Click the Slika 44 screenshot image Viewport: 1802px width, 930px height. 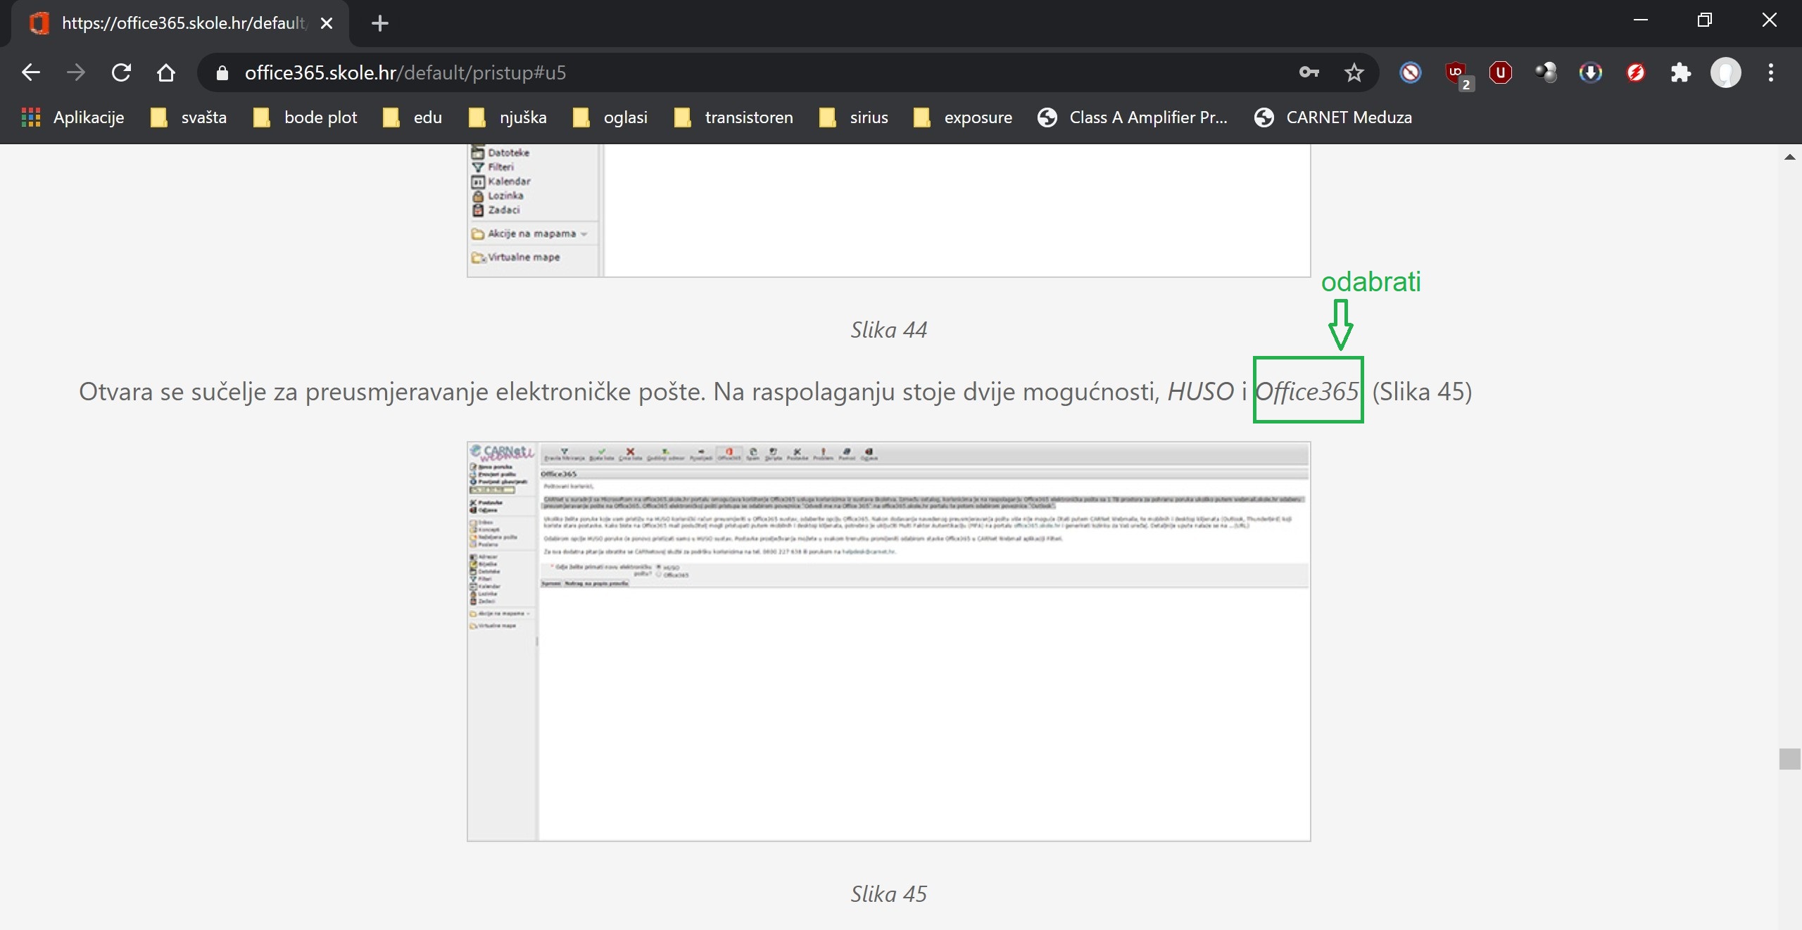(888, 210)
